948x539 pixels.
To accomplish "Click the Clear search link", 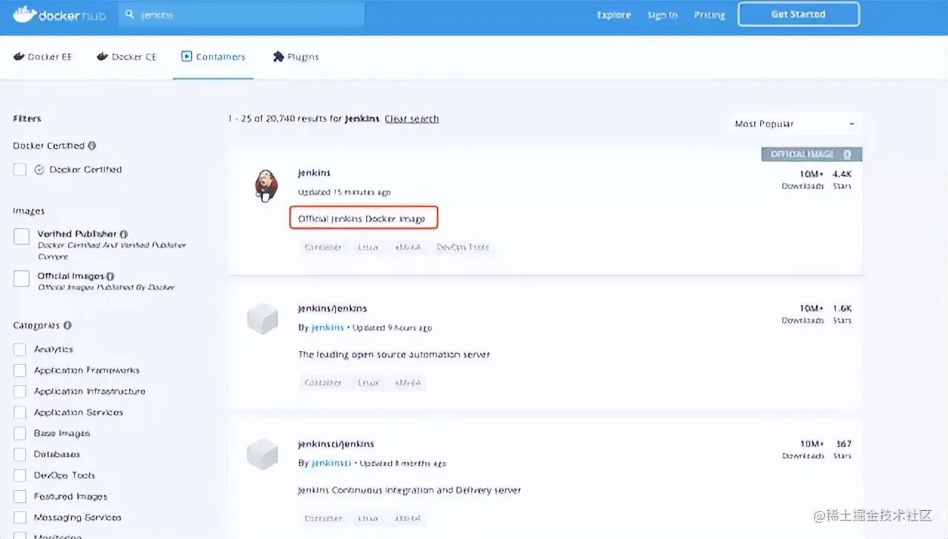I will 412,119.
